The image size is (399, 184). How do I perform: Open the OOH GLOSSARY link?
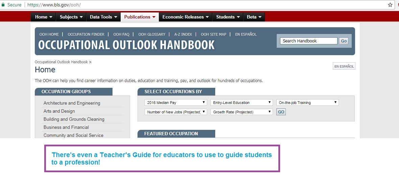click(x=152, y=34)
